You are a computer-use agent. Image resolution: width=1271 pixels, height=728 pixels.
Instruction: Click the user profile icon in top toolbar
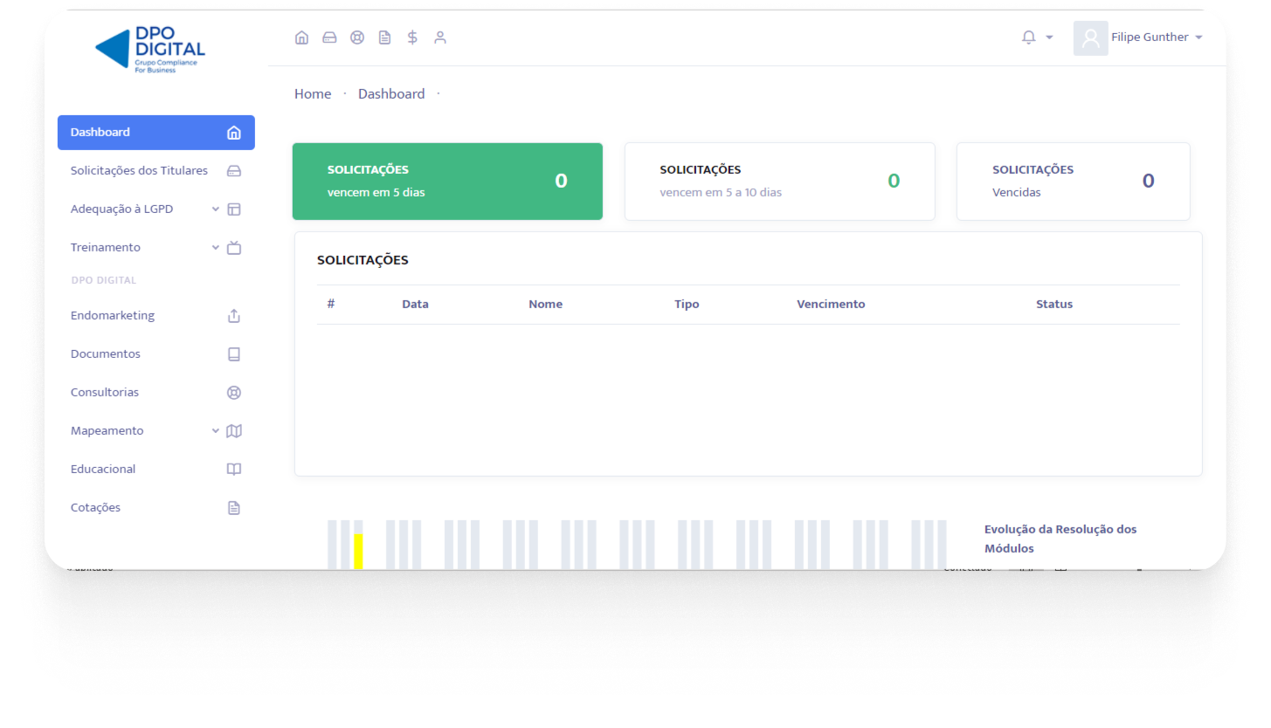(440, 38)
